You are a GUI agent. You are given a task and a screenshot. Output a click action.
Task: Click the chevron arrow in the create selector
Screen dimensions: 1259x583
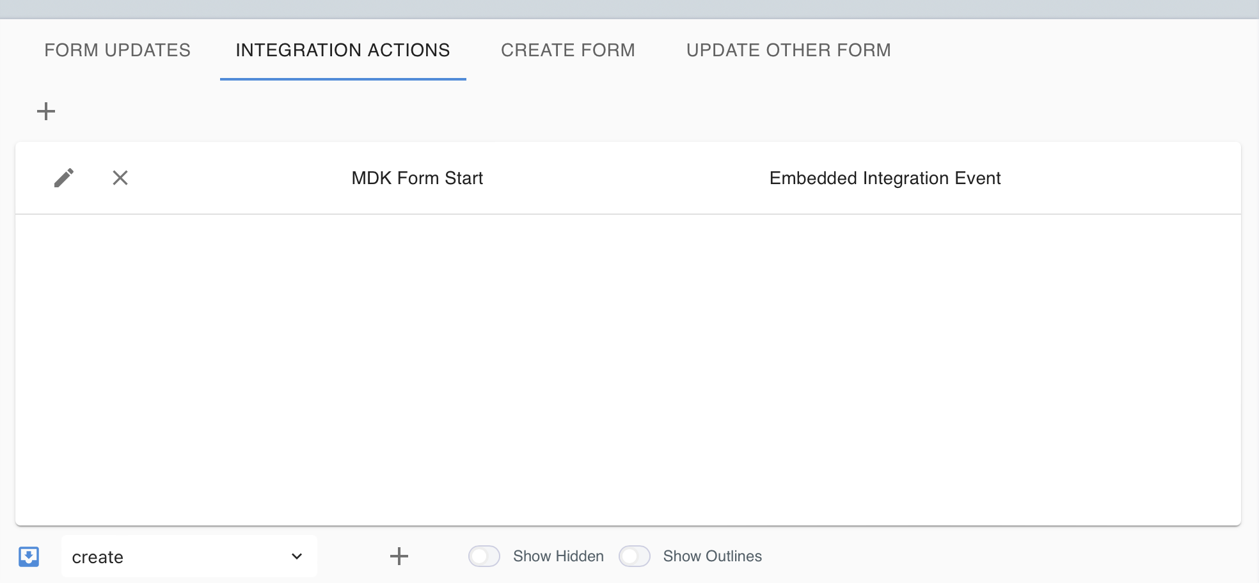click(x=297, y=557)
